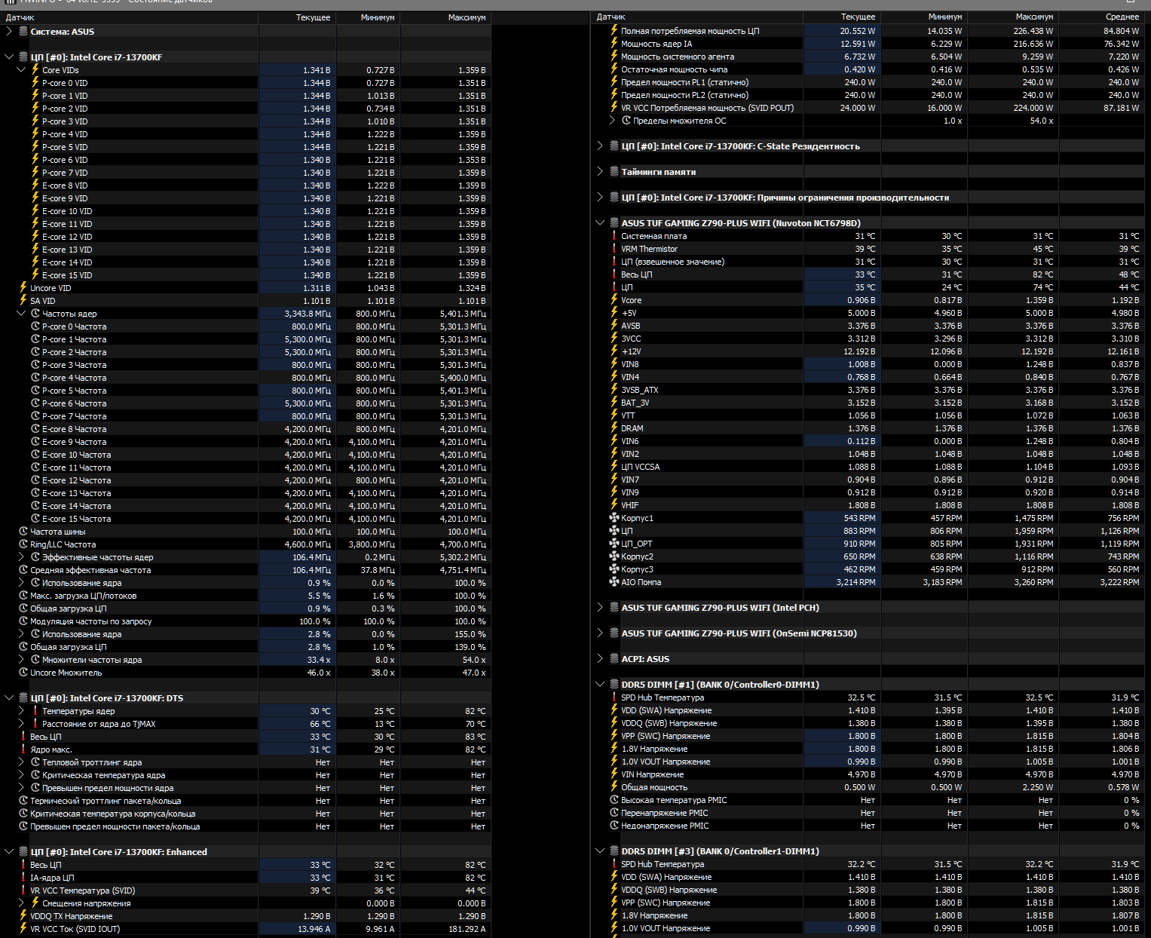The width and height of the screenshot is (1151, 938).
Task: Click thermometer icon of VR VCC Температура (SVID)
Action: (23, 890)
